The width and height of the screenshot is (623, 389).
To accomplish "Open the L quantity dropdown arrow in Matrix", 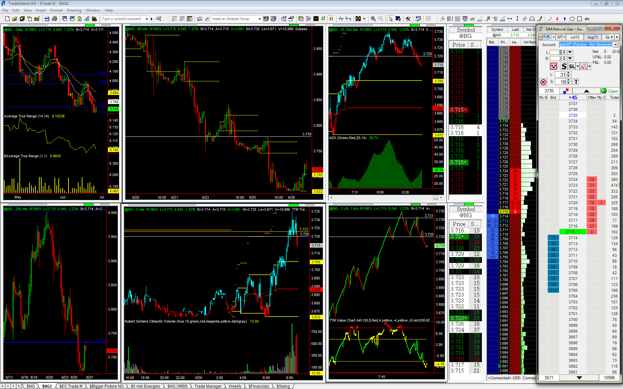I will [570, 52].
